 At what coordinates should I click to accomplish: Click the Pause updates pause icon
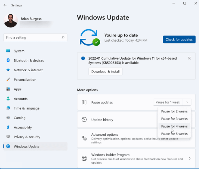point(84,102)
